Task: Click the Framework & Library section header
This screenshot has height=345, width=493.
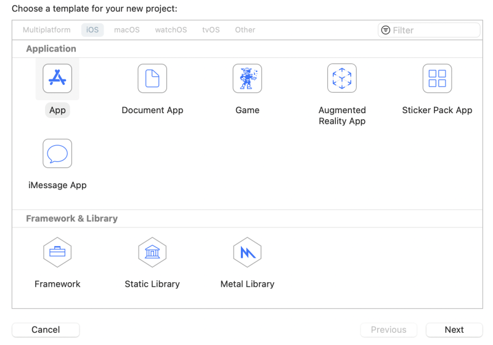Action: (71, 218)
